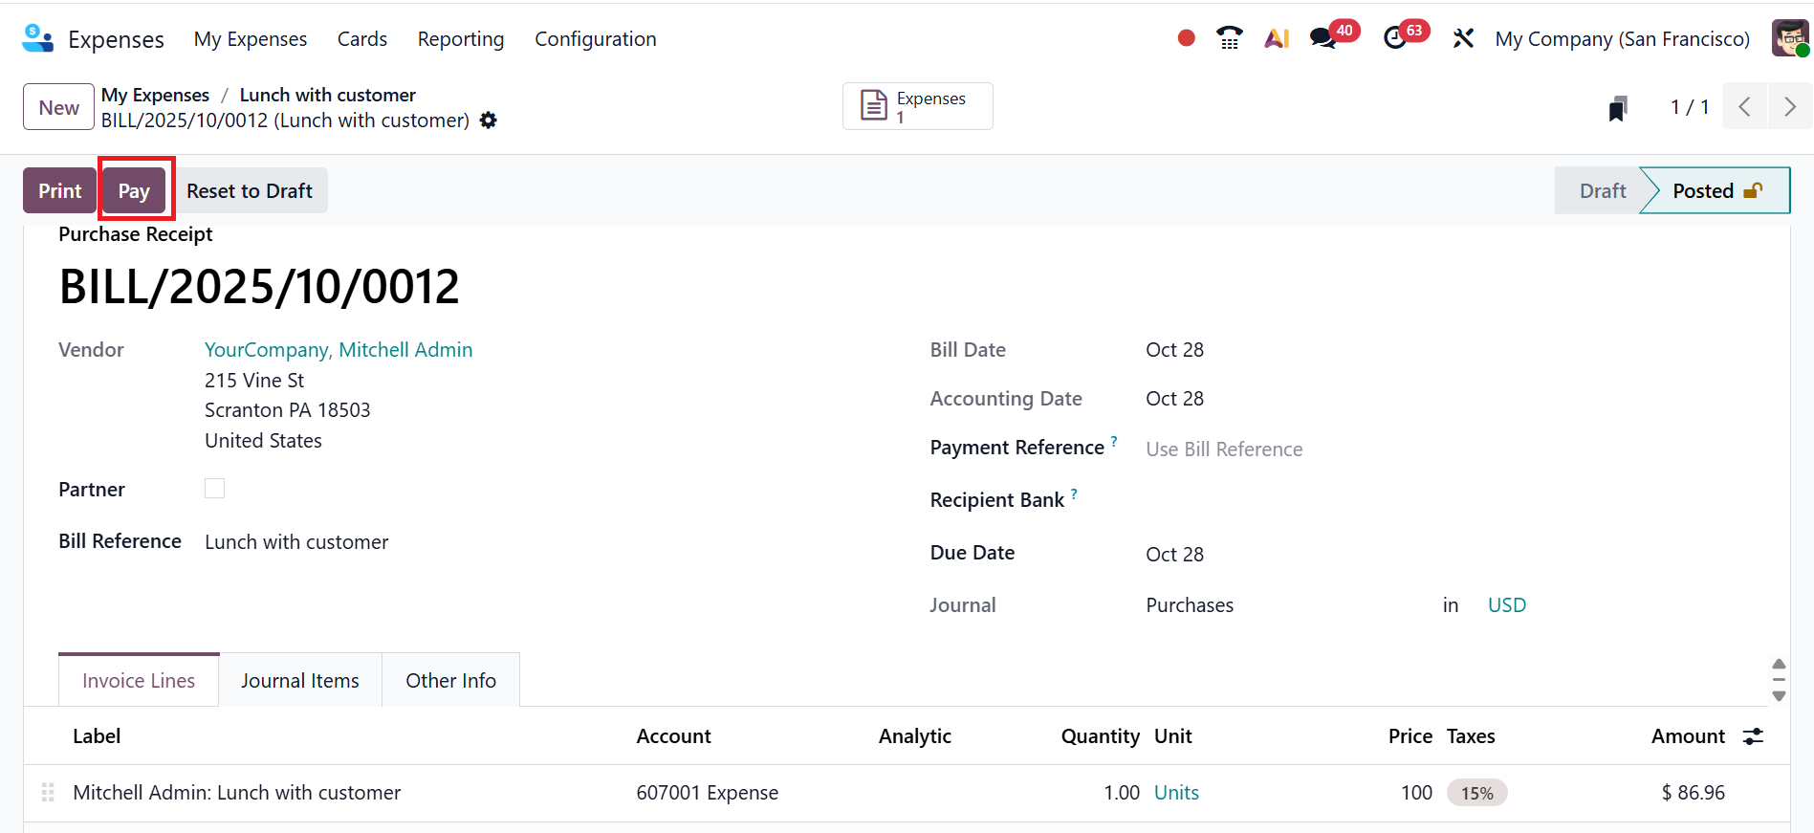Click the bookmark icon near pager
Screen dimensions: 1814x833
coord(1618,108)
